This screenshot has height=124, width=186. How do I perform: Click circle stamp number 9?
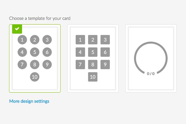(47, 64)
